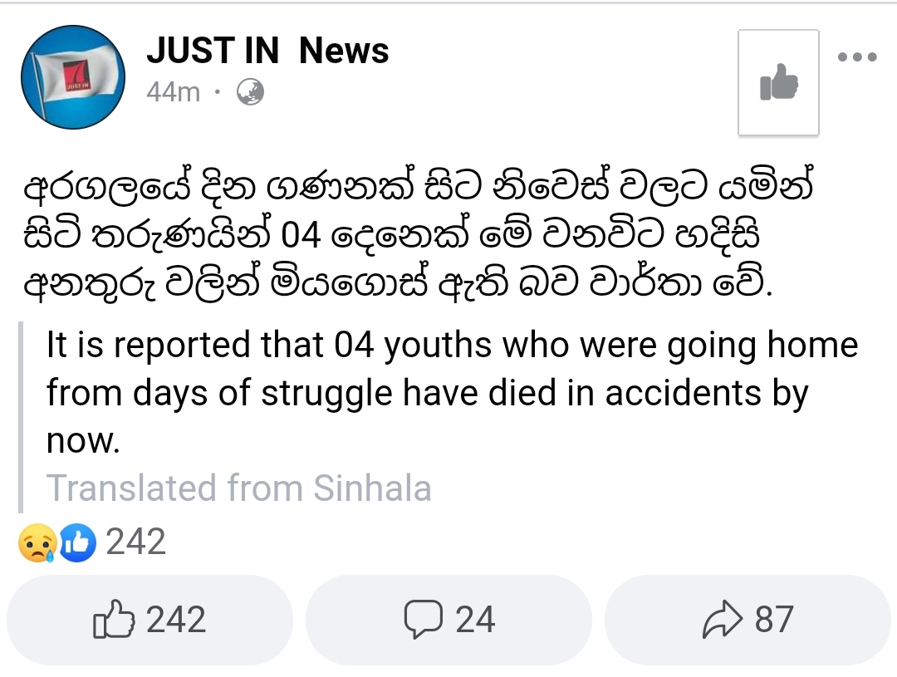This screenshot has height=677, width=897.
Task: Click the 44m post timestamp
Action: [174, 92]
